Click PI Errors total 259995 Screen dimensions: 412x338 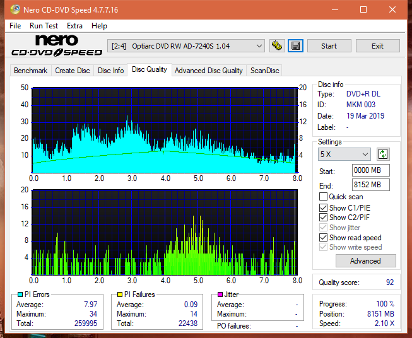pyautogui.click(x=86, y=323)
